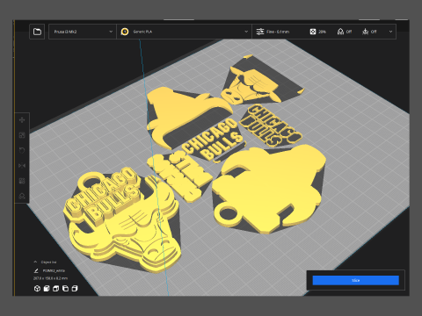Select the detailed bull head keychain model
This screenshot has width=422, height=316.
tap(123, 222)
